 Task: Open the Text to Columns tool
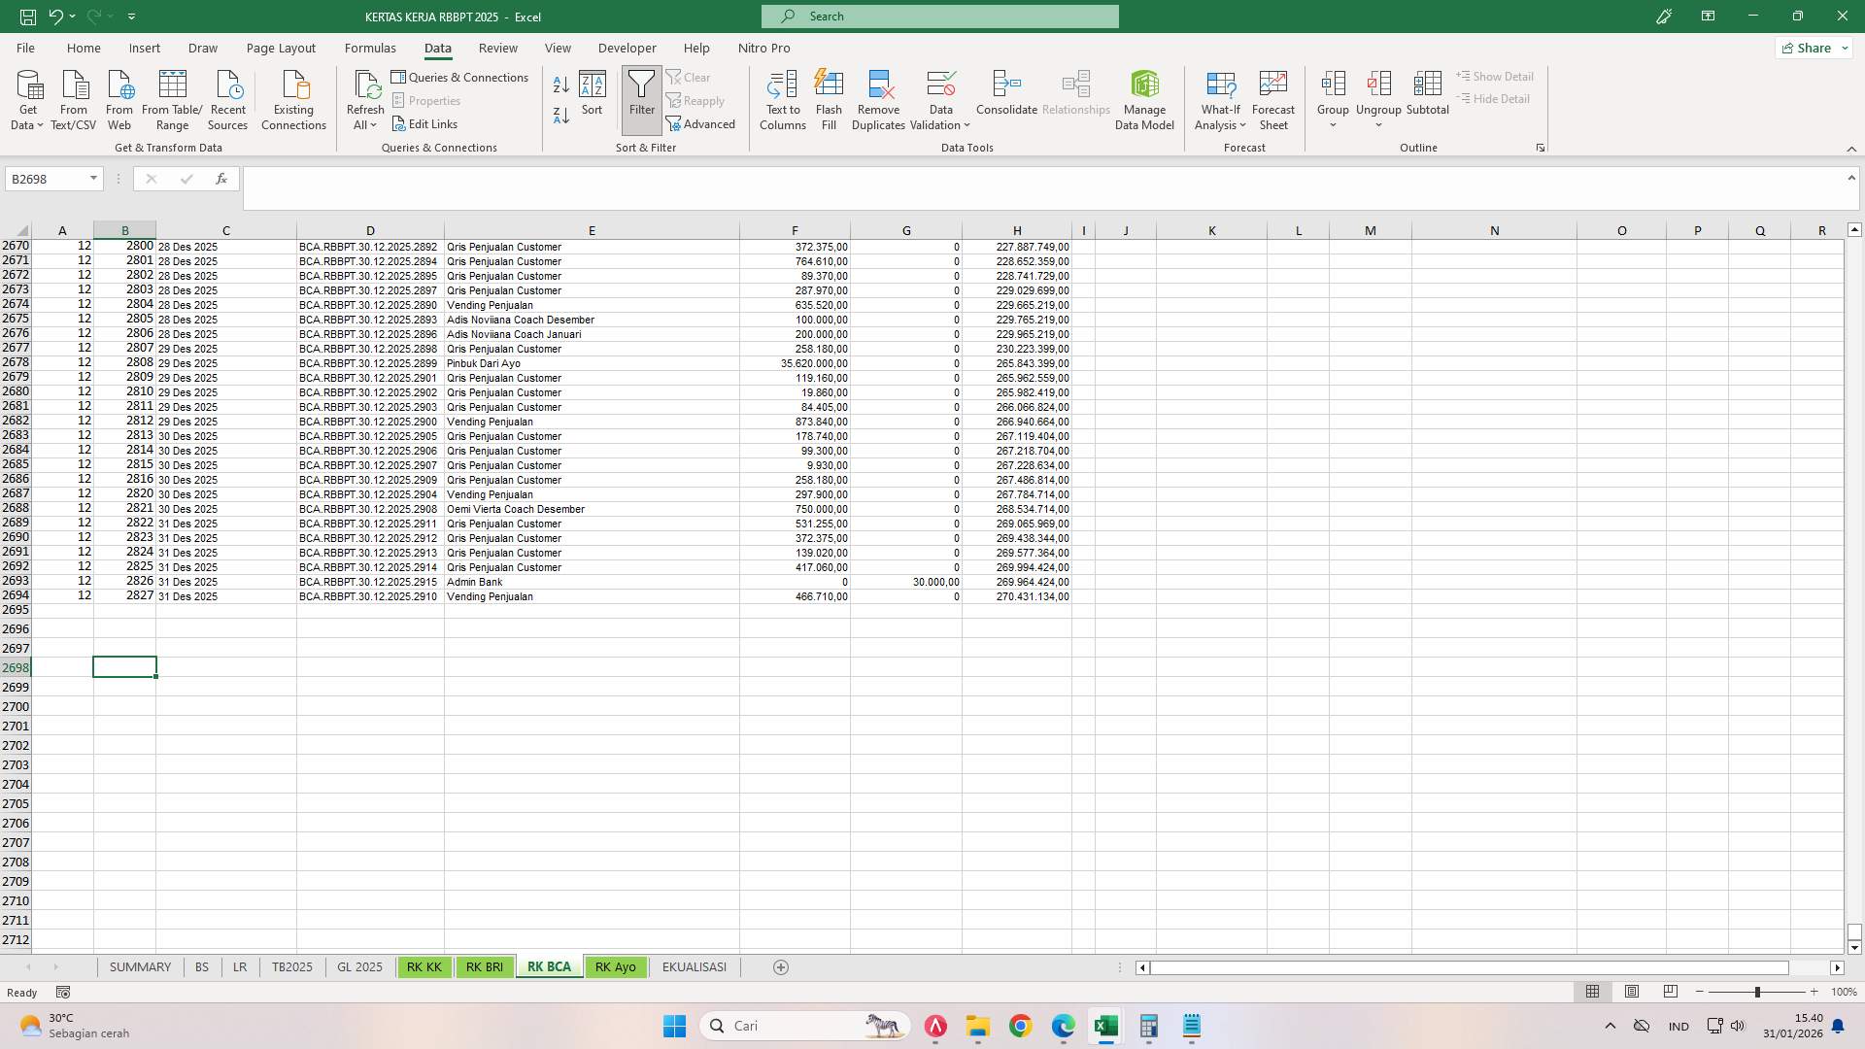coord(783,98)
